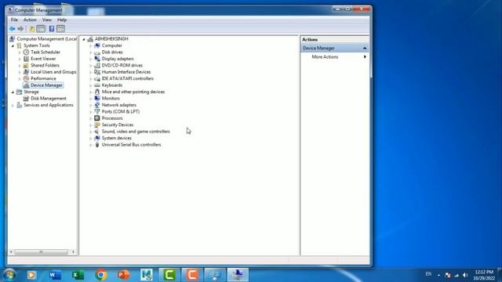The image size is (502, 282).
Task: Open the Action menu
Action: click(x=30, y=20)
